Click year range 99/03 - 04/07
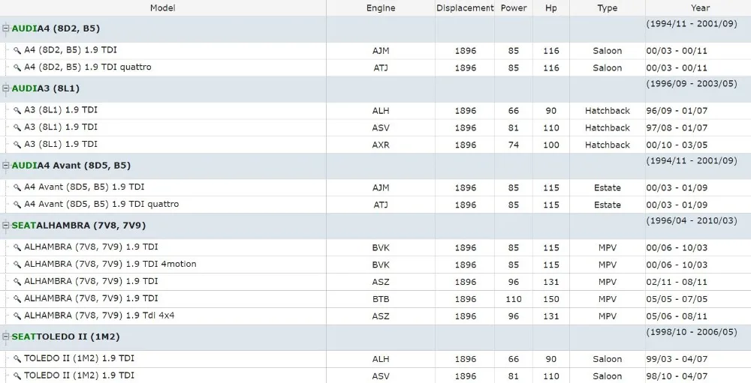The width and height of the screenshot is (751, 383). coord(677,359)
